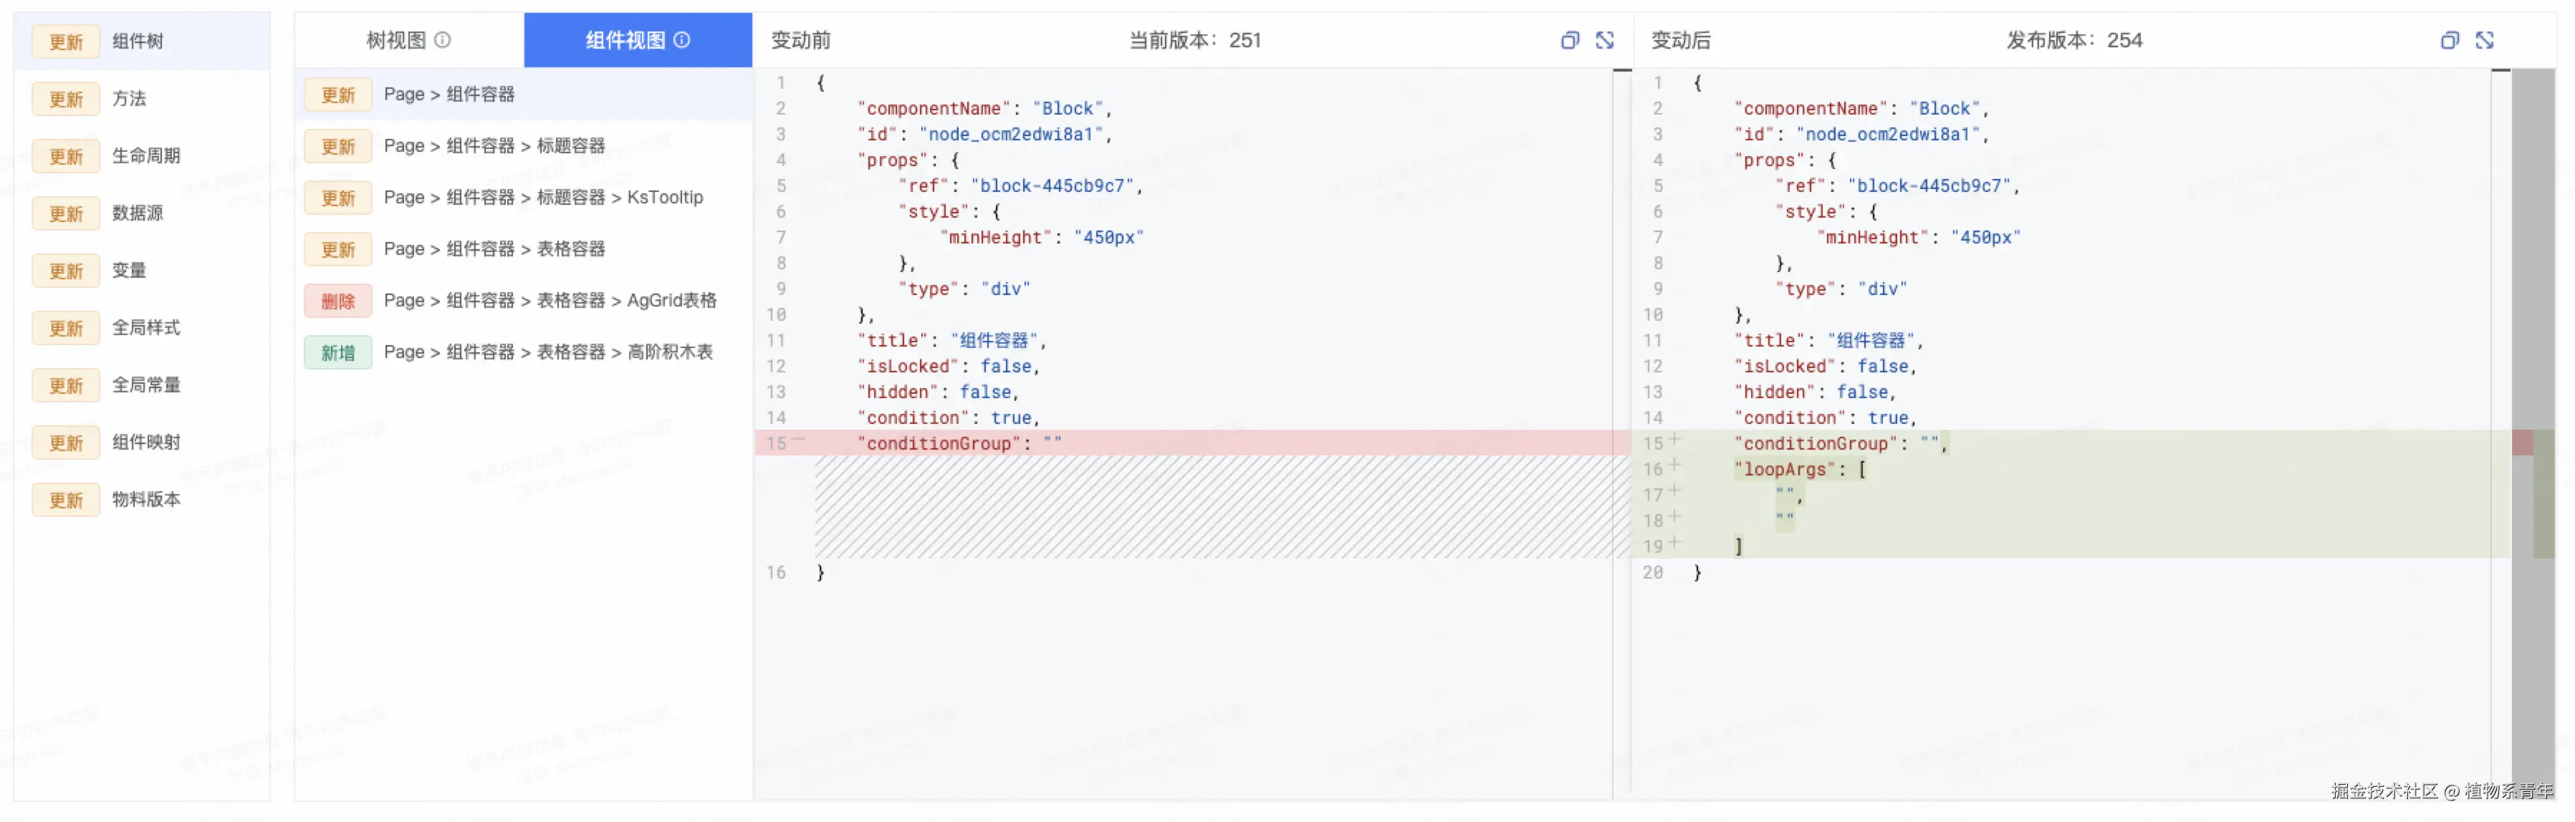2575x822 pixels.
Task: Click removed line 15 marker in left editor
Action: pos(799,440)
